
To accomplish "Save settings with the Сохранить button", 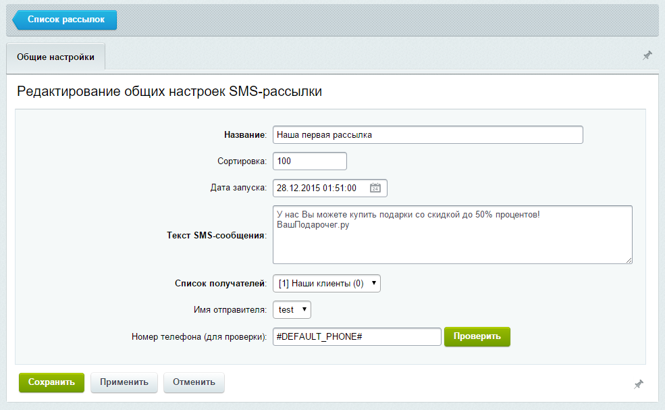I will click(x=51, y=382).
